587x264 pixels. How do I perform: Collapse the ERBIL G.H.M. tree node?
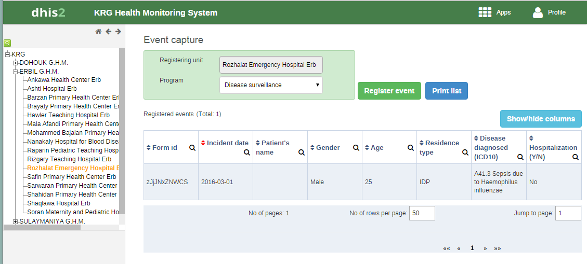click(x=16, y=72)
